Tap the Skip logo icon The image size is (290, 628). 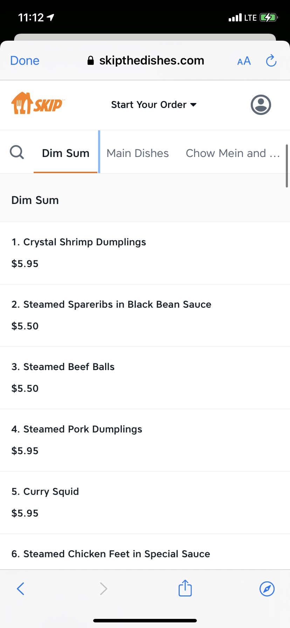click(37, 104)
